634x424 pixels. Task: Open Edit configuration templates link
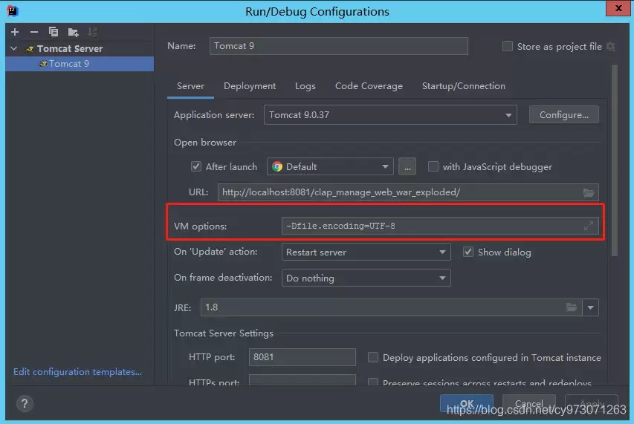pos(77,372)
